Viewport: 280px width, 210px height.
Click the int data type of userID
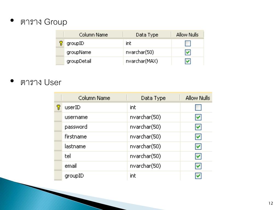pos(154,107)
